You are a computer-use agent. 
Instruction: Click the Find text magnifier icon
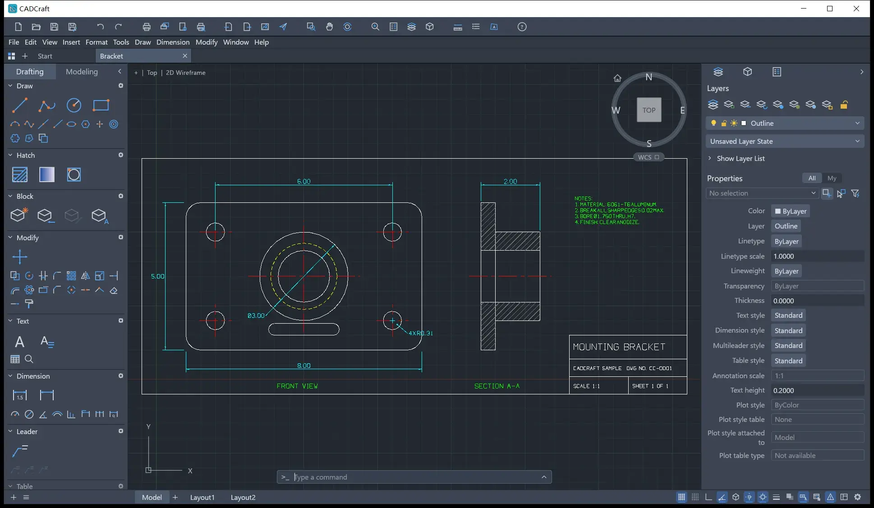click(29, 359)
